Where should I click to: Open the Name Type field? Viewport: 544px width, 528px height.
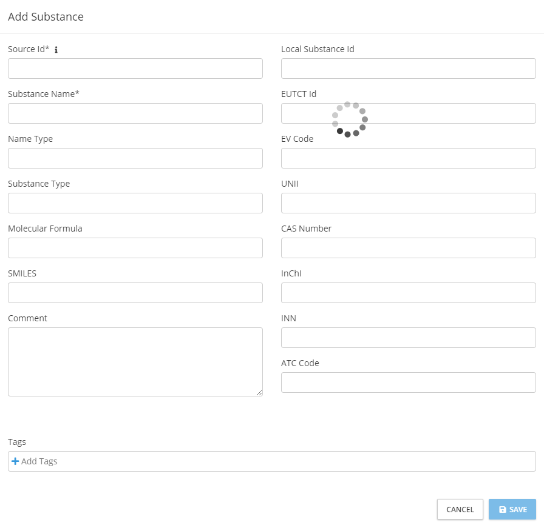(x=135, y=158)
